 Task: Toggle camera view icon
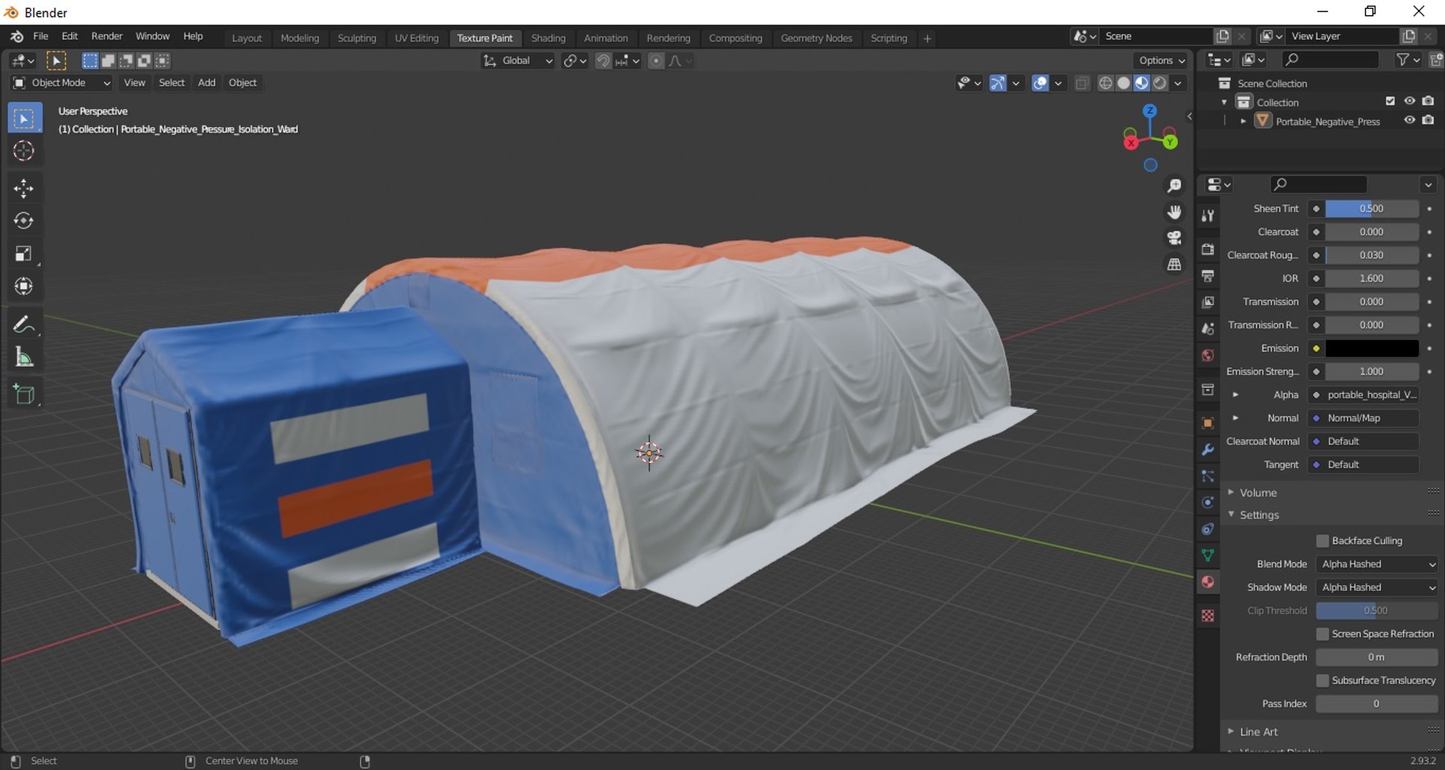click(x=1173, y=239)
